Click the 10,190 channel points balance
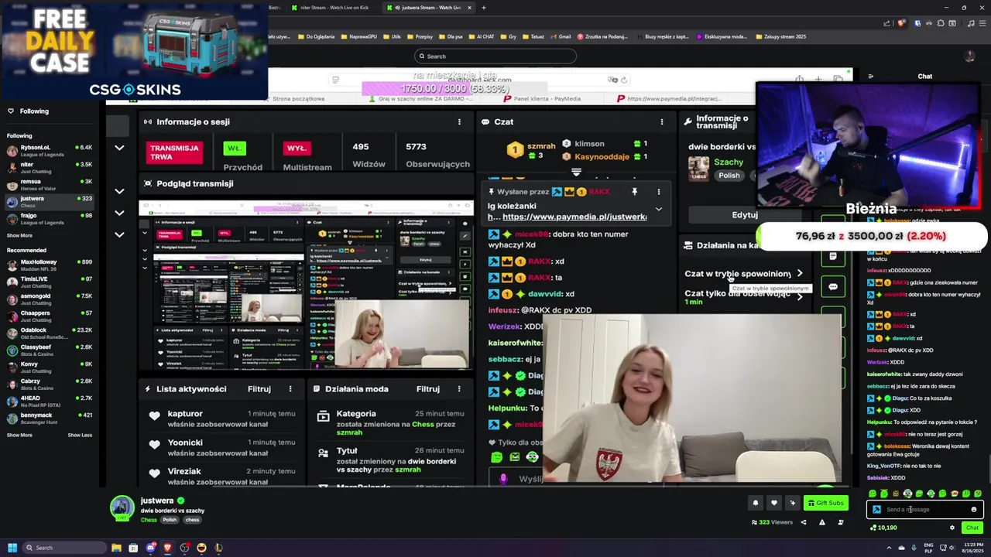991x557 pixels. coord(883,528)
